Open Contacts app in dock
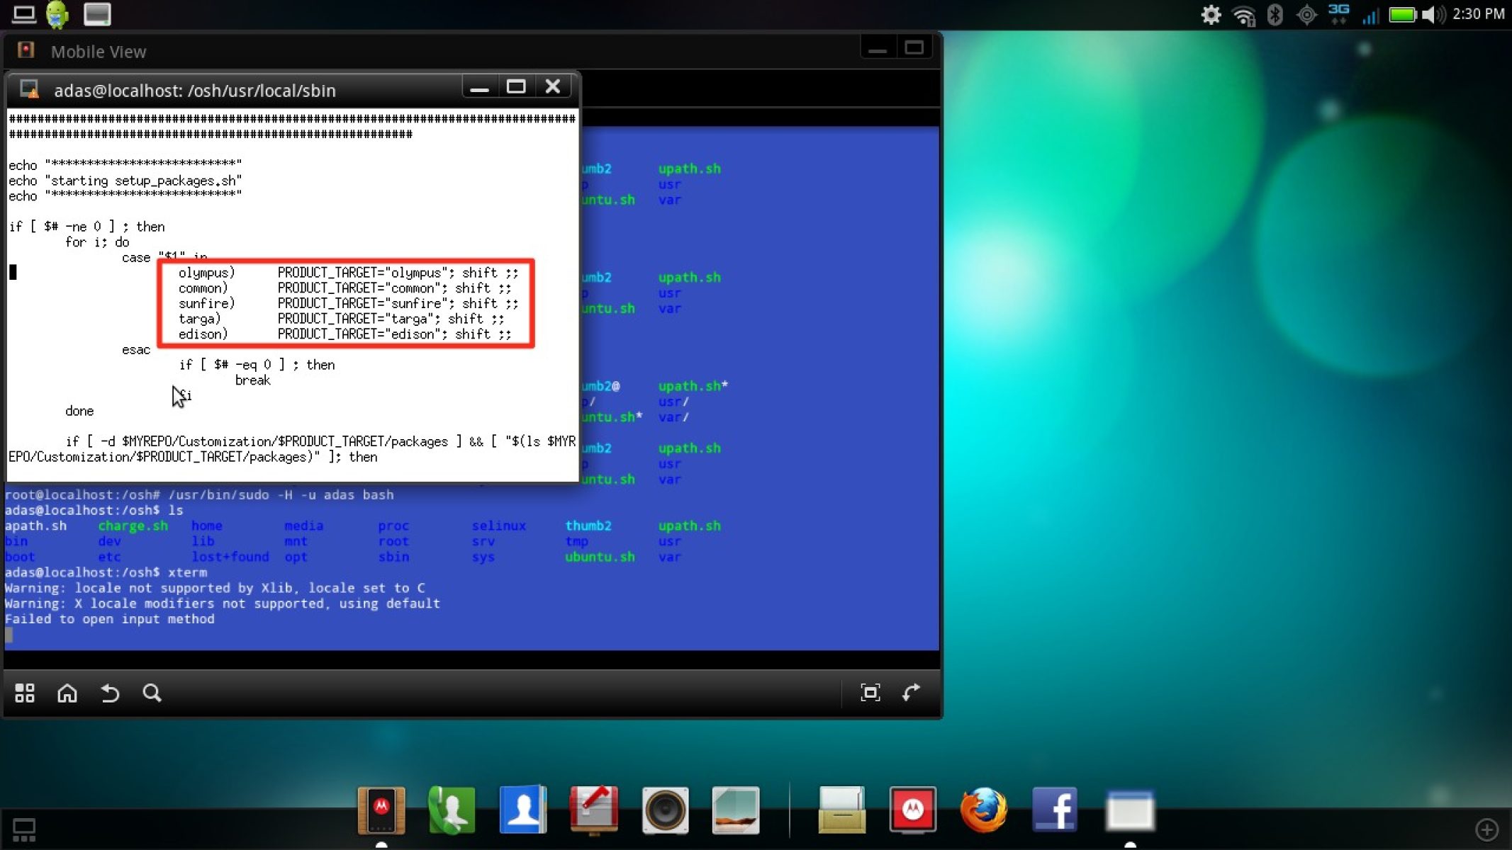The image size is (1512, 850). click(x=522, y=810)
